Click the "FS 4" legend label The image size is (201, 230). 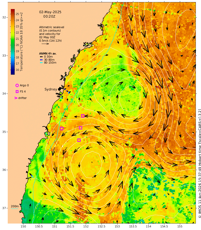coord(23,91)
